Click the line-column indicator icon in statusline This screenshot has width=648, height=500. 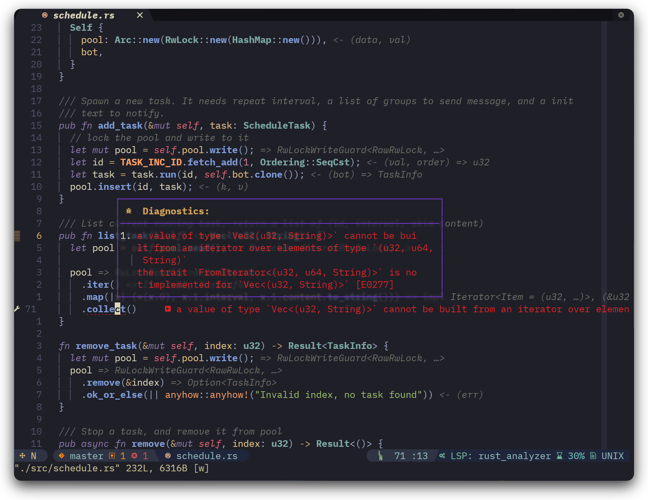[380, 456]
